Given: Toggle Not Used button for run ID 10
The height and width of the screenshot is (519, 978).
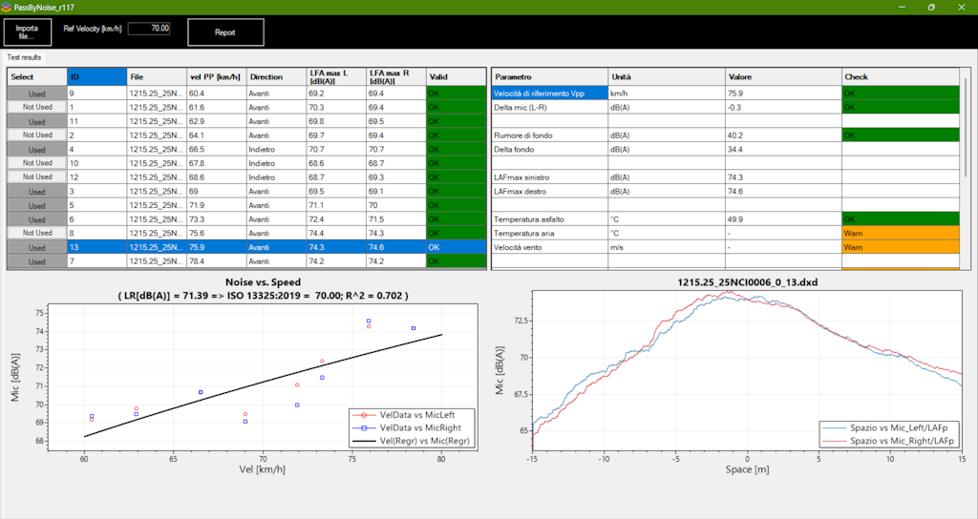Looking at the screenshot, I should (37, 163).
